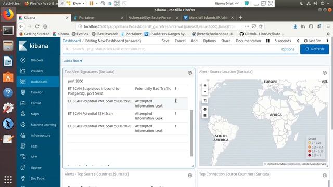Viewport: 333px width, 187px height.
Task: Open gear of Top Connection Source Countries panel
Action: click(x=325, y=175)
